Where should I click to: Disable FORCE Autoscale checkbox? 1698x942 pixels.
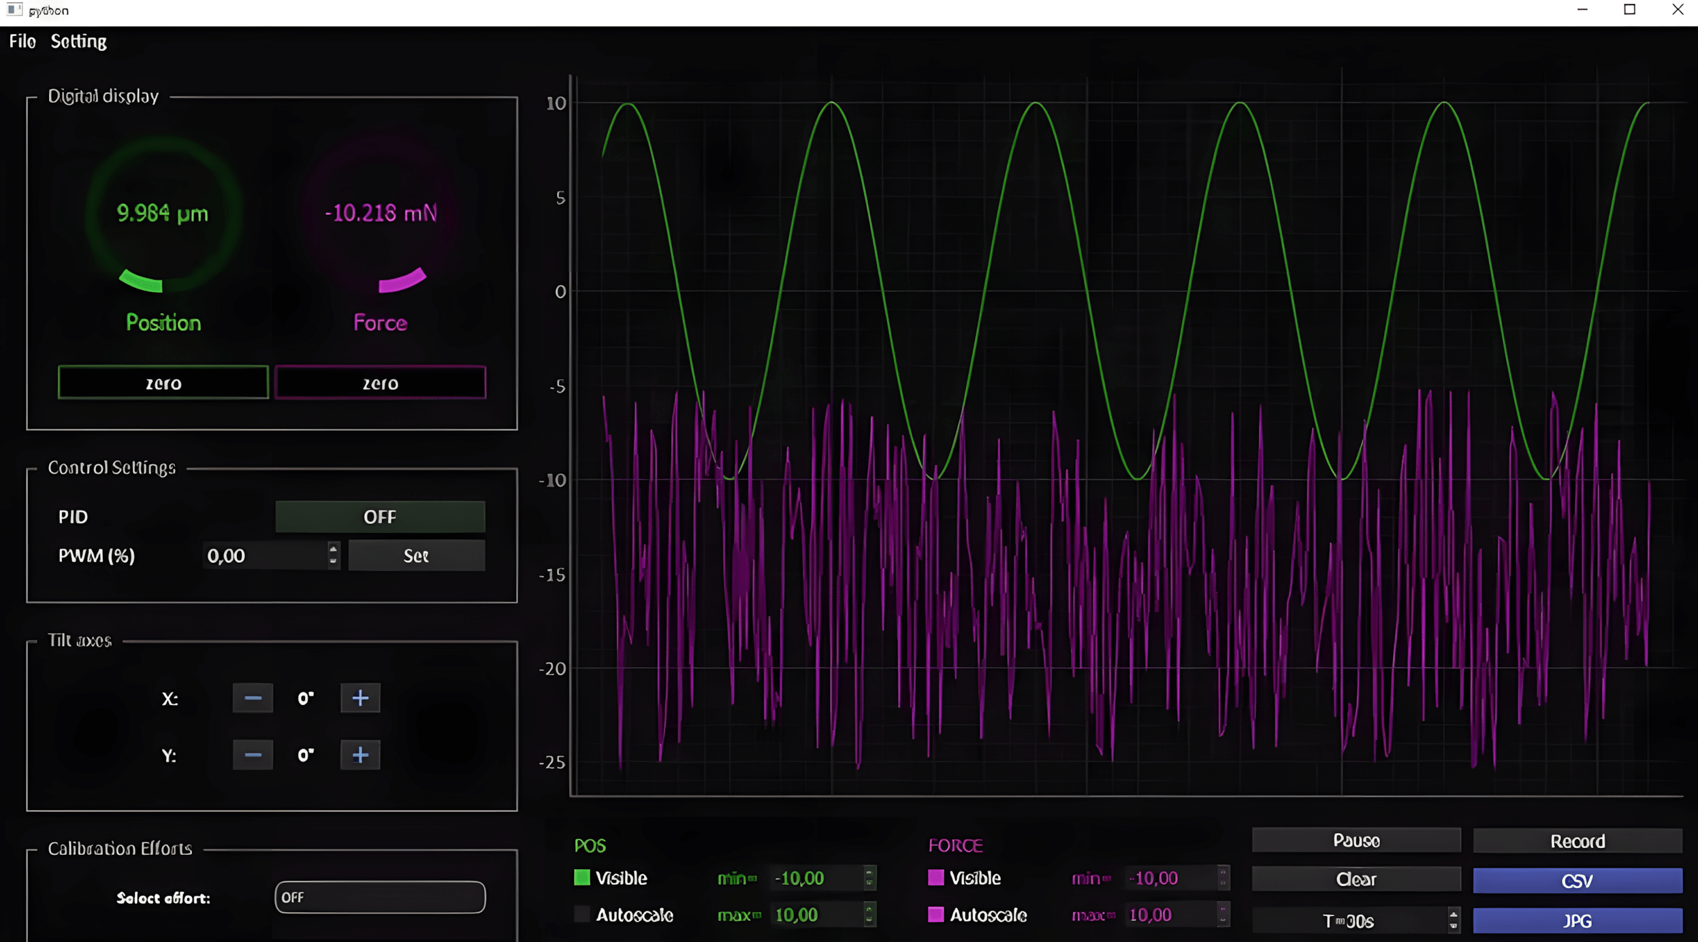(936, 915)
